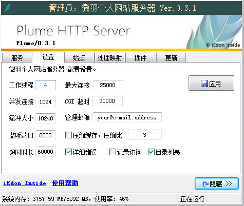
Task: Click the 缓冲大小 field showing 10240
Action: click(46, 118)
